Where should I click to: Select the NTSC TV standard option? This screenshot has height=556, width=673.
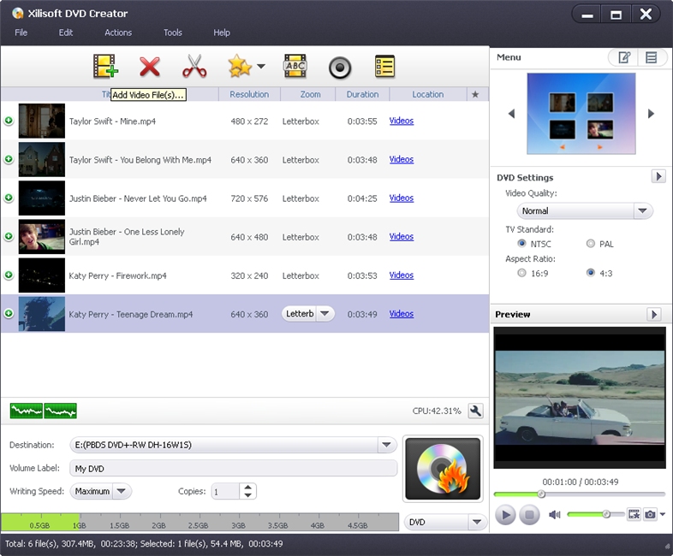coord(522,244)
